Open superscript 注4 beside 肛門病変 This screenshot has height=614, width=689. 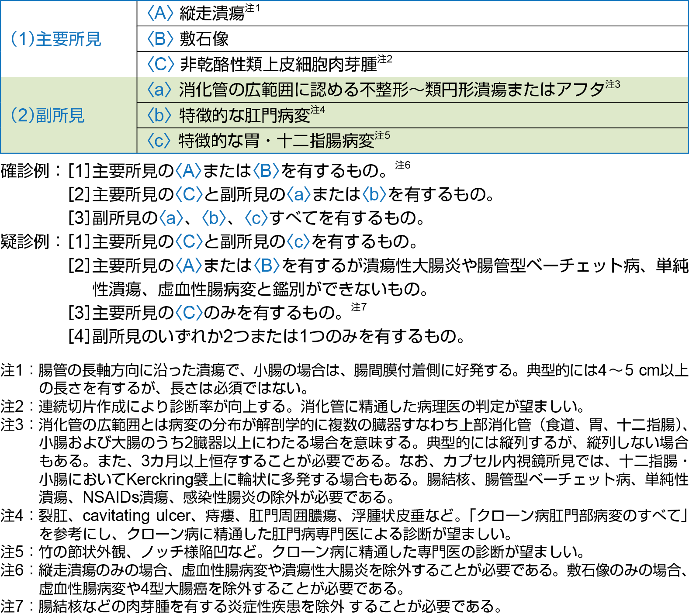[x=318, y=110]
